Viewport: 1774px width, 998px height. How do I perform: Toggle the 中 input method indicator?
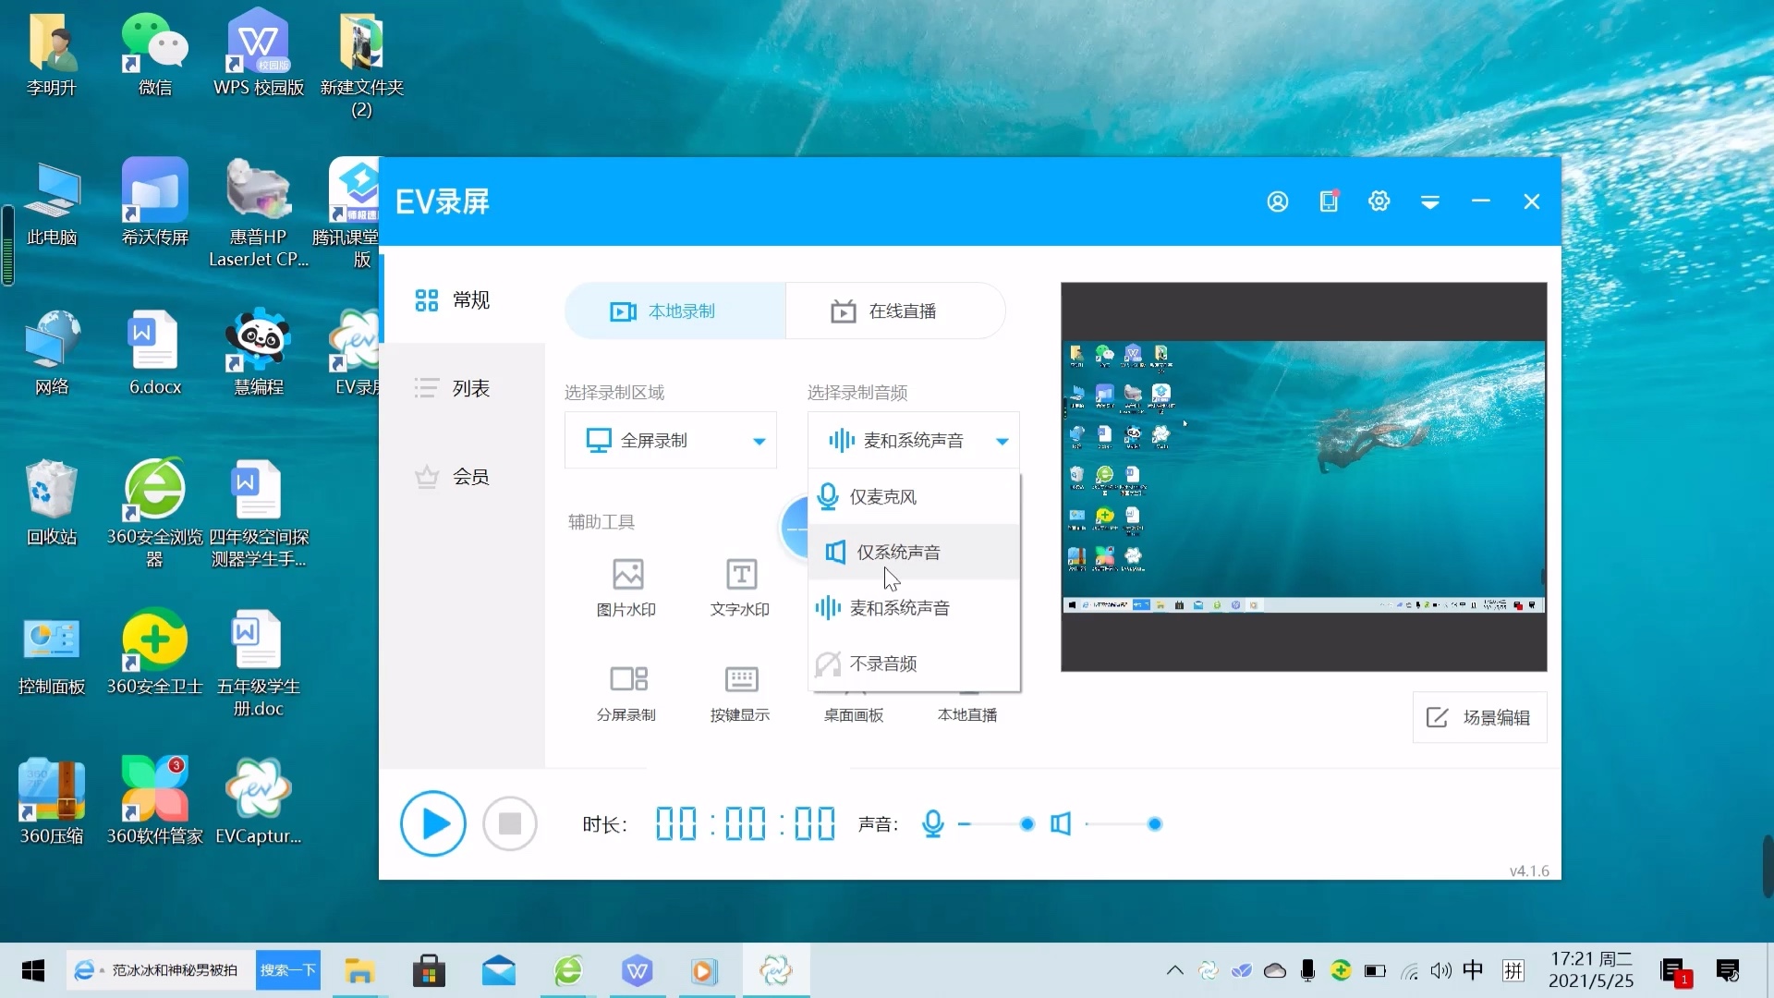[1473, 970]
